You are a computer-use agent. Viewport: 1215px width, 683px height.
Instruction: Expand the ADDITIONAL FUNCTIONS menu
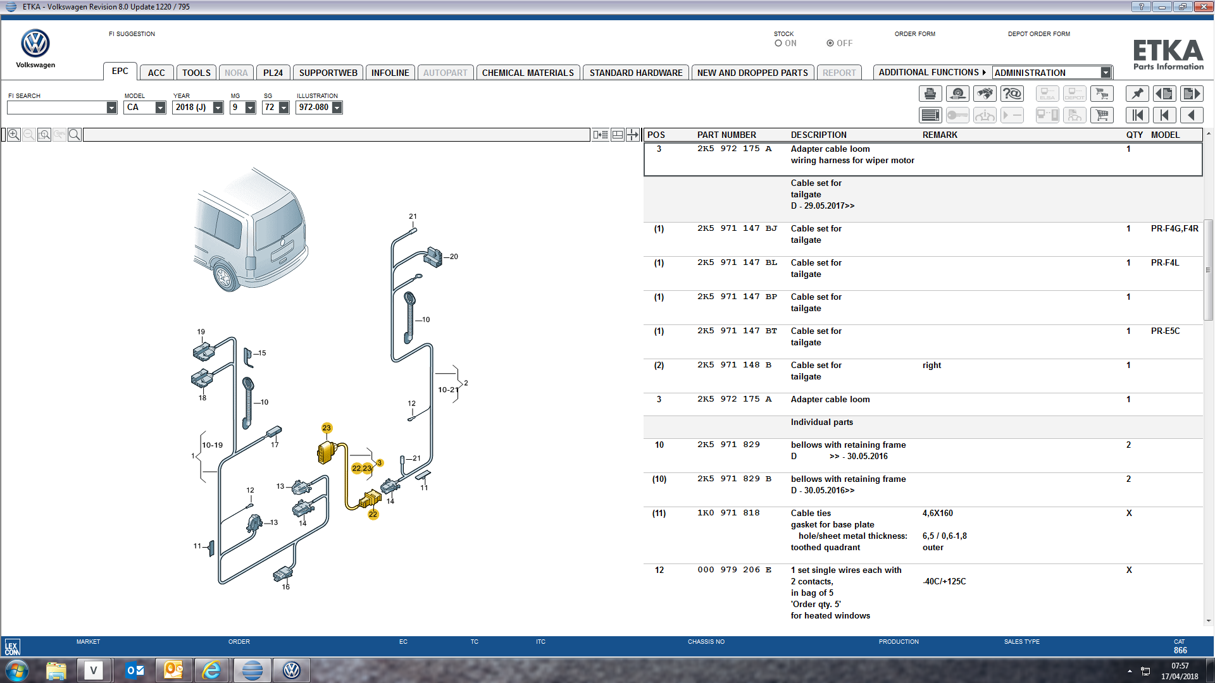[931, 73]
